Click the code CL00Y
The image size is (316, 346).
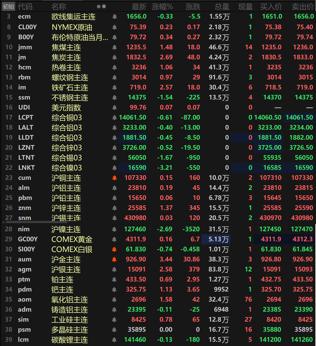pyautogui.click(x=28, y=27)
